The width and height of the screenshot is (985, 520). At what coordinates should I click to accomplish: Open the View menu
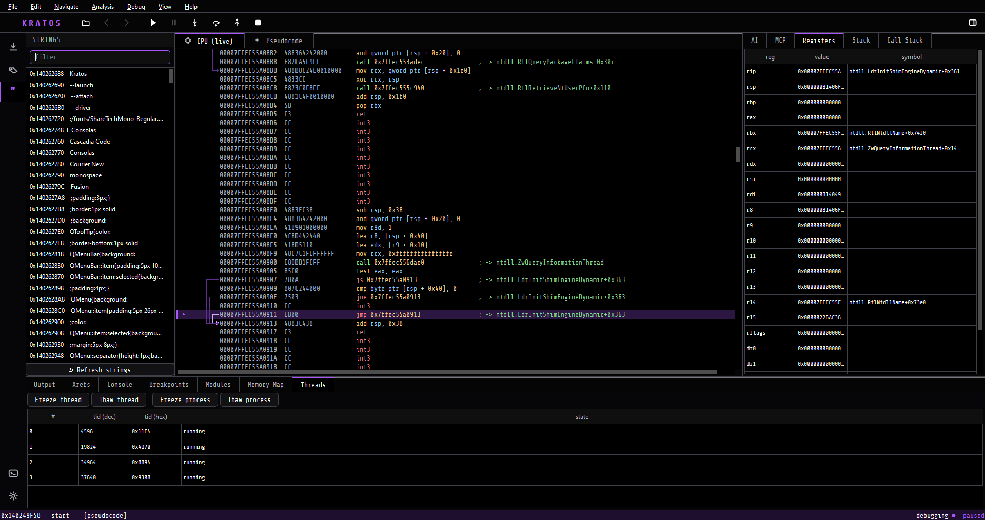[165, 7]
